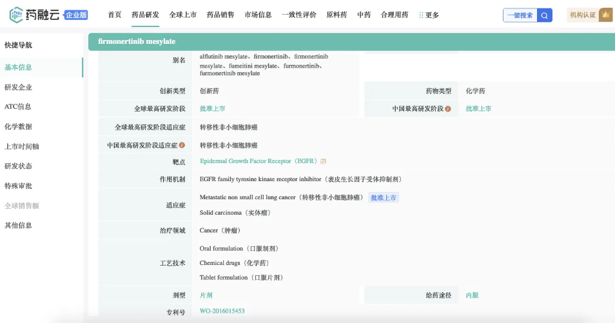This screenshot has height=323, width=615.
Task: Select 化学数据 in the sidebar
Action: 18,126
